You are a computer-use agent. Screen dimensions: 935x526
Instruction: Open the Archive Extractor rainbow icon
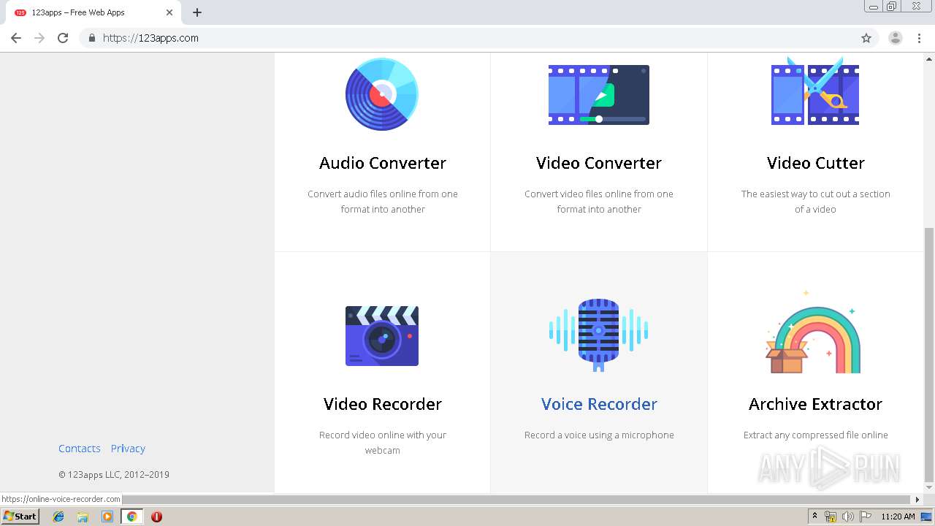click(813, 333)
